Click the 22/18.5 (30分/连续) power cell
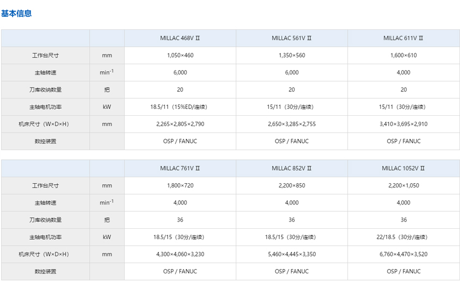Viewport: 460px width, 281px height. pos(403,237)
